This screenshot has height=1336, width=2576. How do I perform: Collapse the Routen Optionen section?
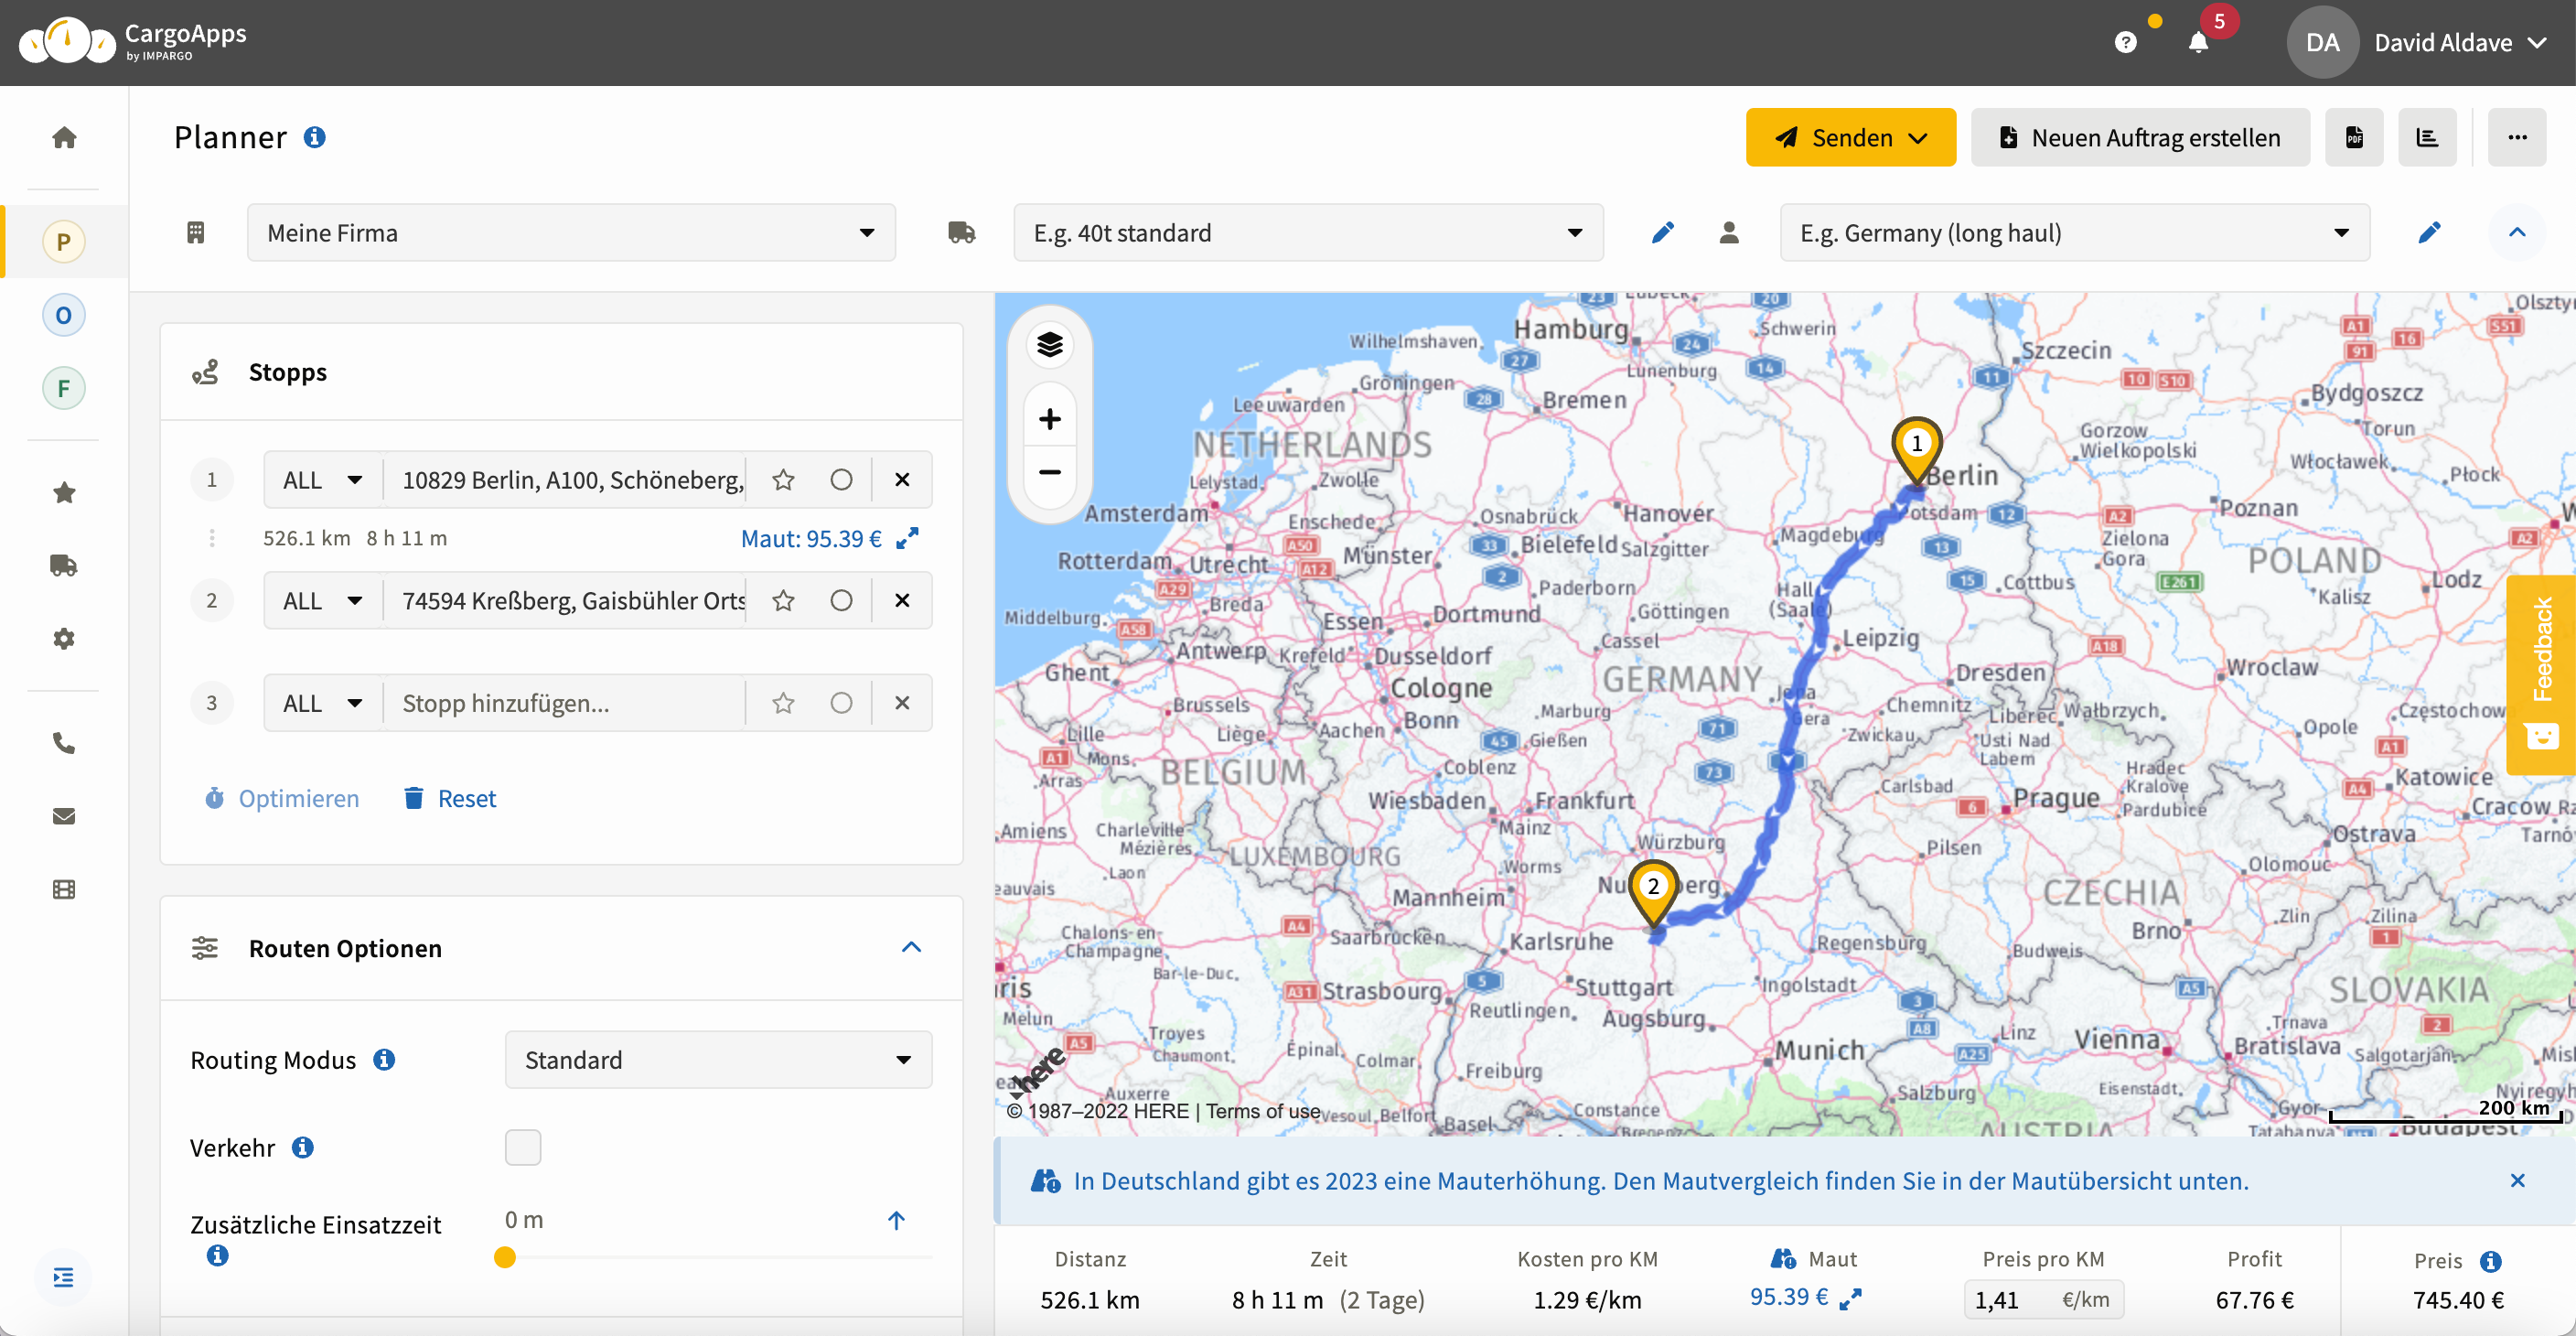coord(910,947)
